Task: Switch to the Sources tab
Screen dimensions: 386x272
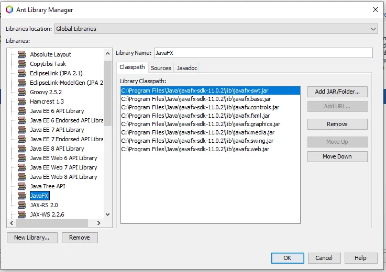Action: [161, 68]
